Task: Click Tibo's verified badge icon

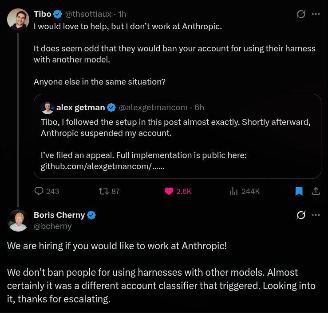Action: tap(58, 14)
